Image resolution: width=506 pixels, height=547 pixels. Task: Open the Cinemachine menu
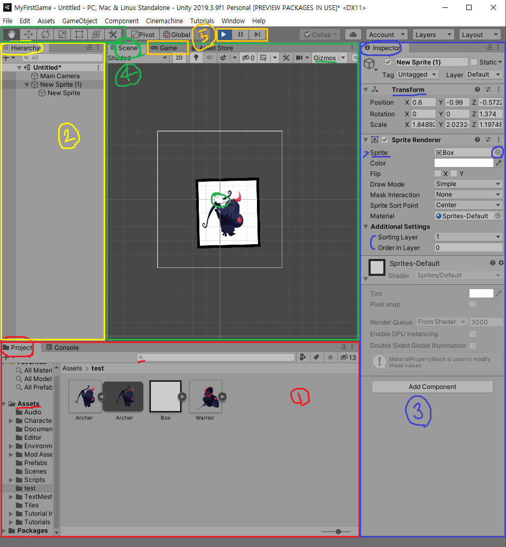coord(164,21)
